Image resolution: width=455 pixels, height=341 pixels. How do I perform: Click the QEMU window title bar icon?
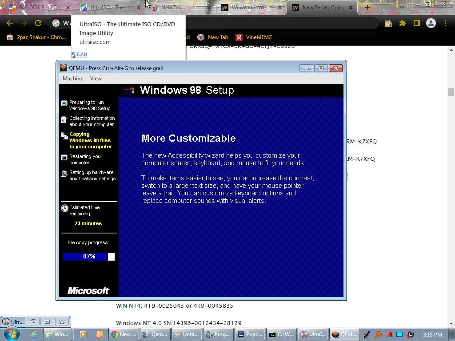63,68
